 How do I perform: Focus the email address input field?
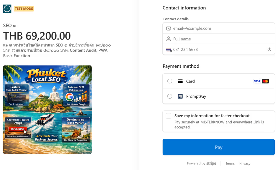click(x=221, y=29)
